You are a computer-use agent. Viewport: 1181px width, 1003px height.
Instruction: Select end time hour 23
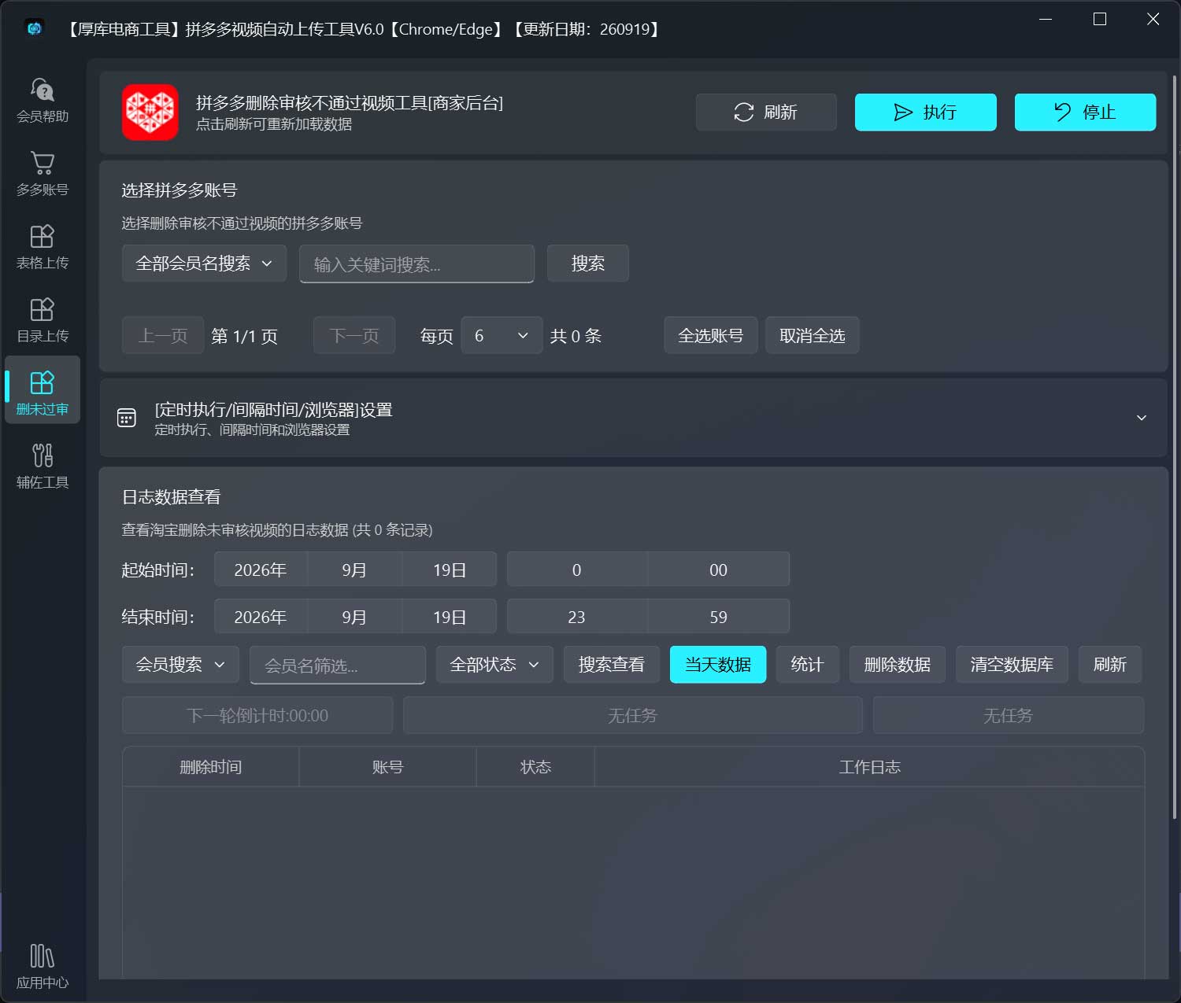tap(577, 617)
